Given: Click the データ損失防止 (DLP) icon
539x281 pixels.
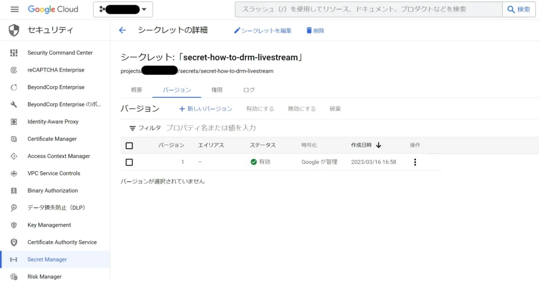Looking at the screenshot, I should [x=14, y=207].
